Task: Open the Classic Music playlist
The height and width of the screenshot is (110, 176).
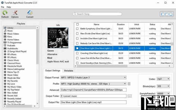Action: [x=13, y=60]
